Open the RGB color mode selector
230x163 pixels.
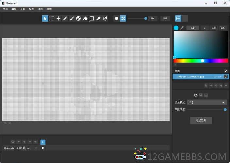(192, 28)
